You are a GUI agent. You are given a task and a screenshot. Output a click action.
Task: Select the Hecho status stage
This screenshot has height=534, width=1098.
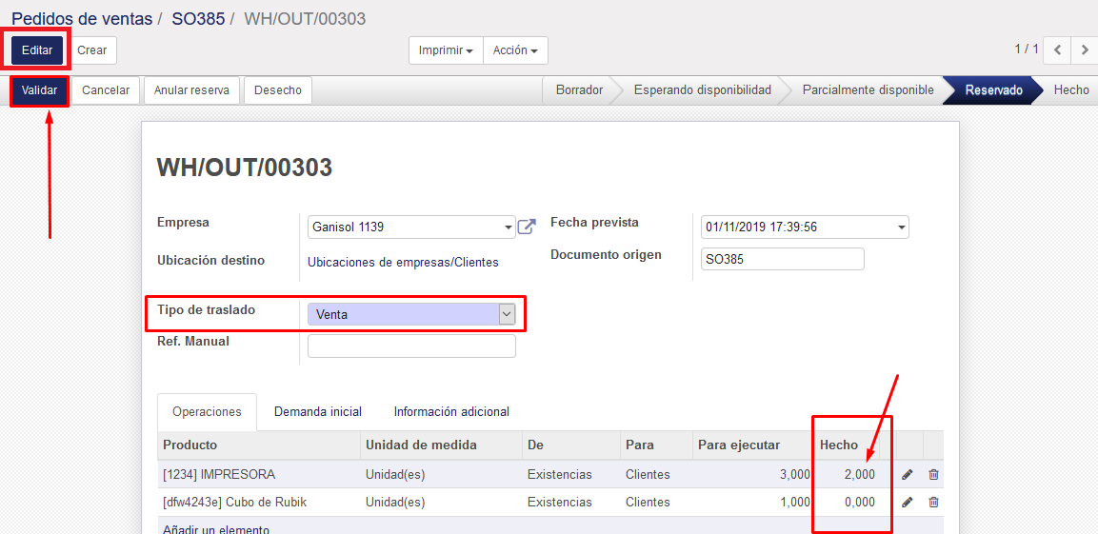coord(1071,90)
